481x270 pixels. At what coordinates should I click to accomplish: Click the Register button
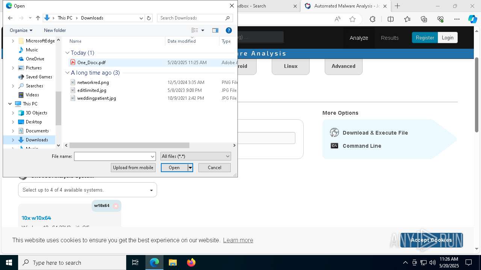tap(425, 38)
